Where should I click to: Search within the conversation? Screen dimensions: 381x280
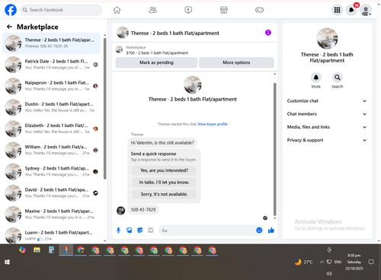338,78
